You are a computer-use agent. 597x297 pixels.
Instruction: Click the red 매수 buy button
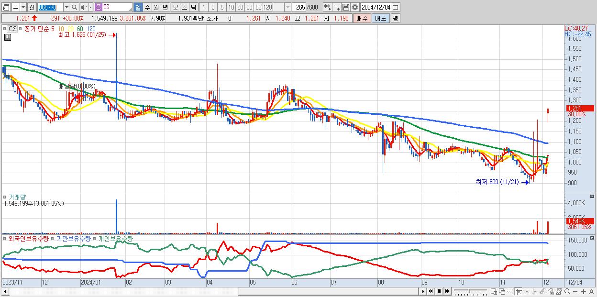[362, 18]
